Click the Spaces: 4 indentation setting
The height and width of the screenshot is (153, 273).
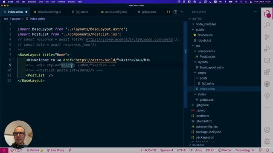pos(167,150)
